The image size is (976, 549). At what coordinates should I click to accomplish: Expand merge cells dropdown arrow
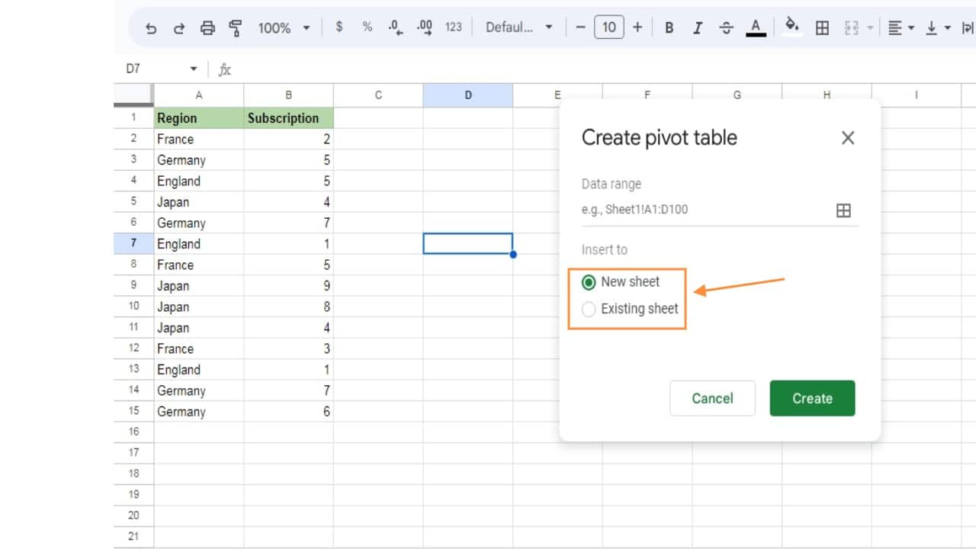coord(870,28)
